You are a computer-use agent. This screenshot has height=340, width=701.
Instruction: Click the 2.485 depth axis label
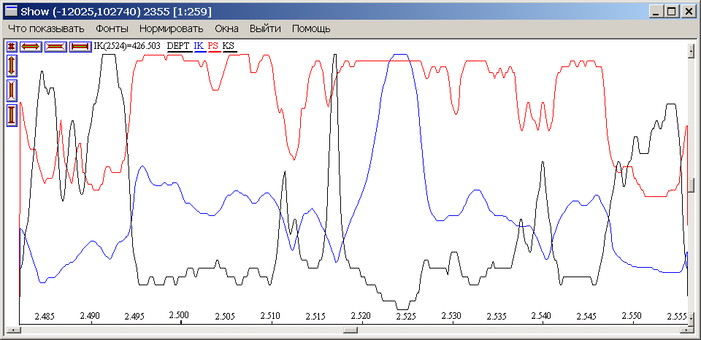coord(45,317)
